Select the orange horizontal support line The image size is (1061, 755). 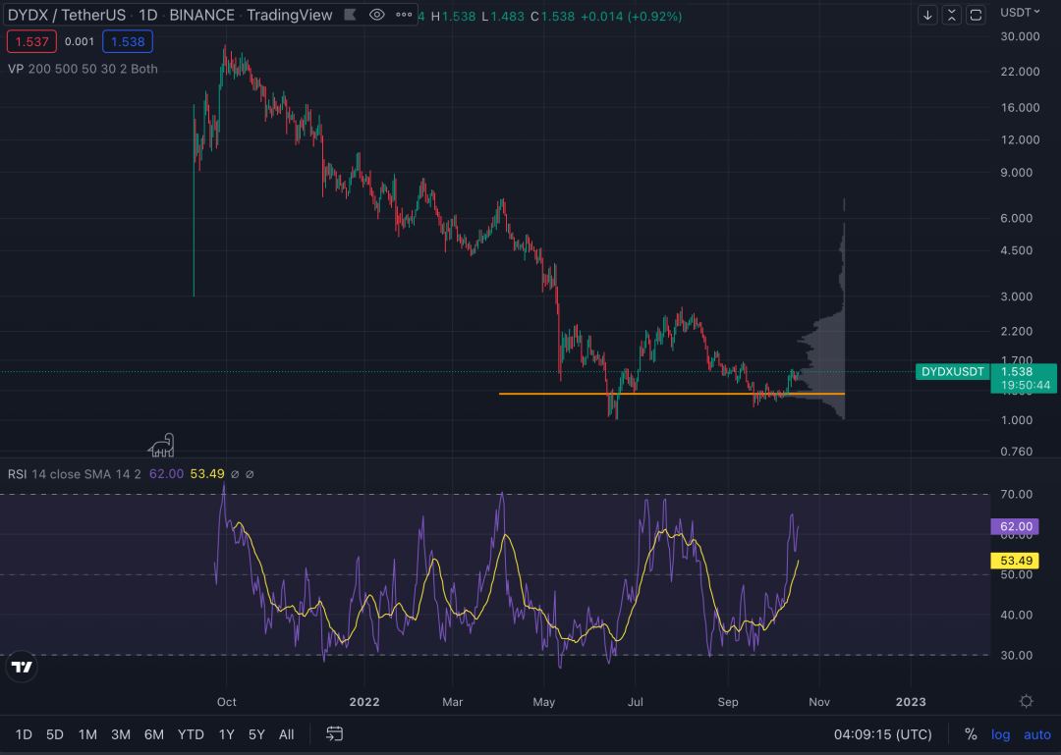click(x=671, y=394)
